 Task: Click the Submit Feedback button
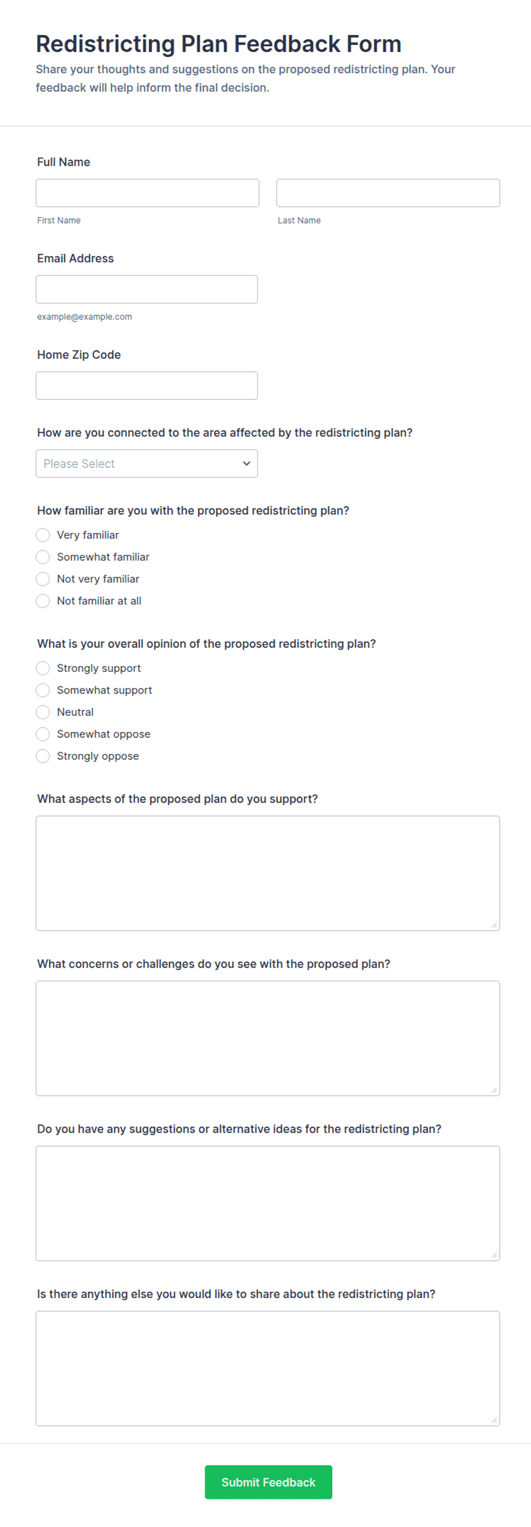(268, 1482)
